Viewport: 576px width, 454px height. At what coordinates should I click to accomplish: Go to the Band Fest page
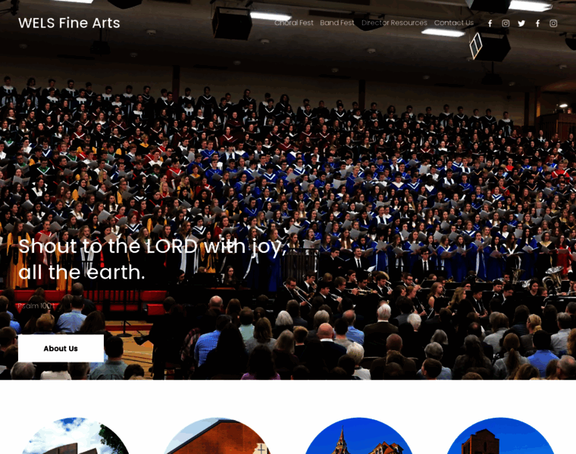tap(337, 23)
